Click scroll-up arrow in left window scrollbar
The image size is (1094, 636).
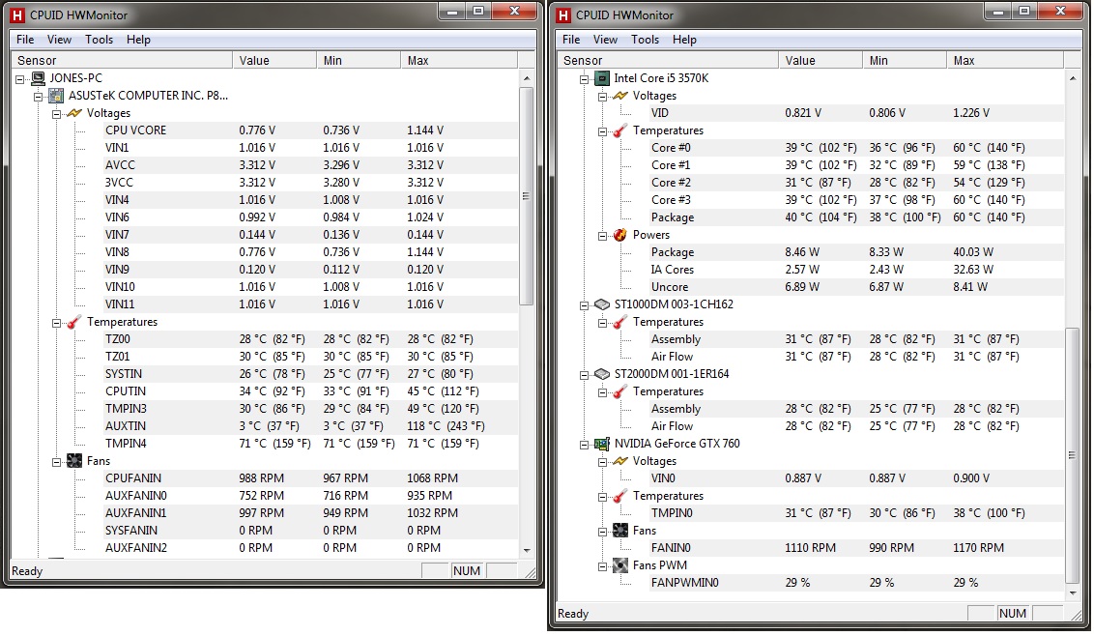527,78
